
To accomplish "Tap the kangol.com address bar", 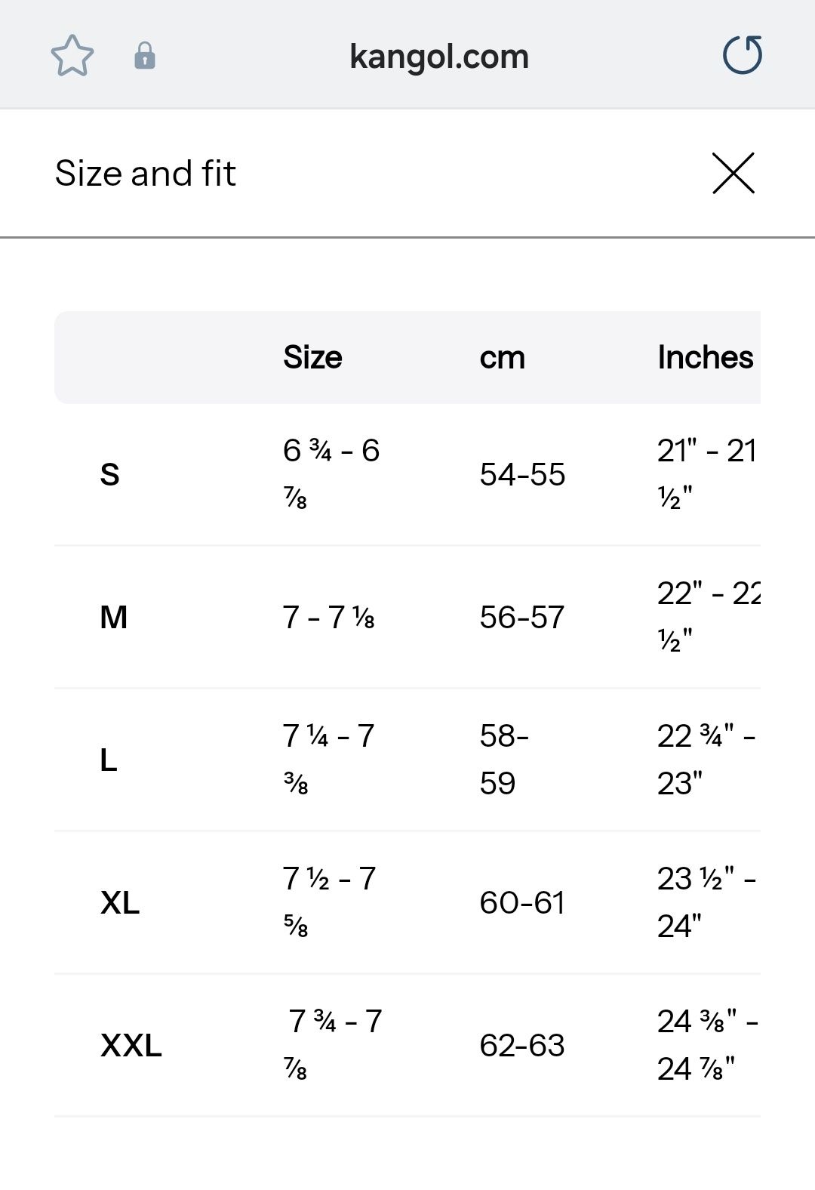I will coord(439,57).
